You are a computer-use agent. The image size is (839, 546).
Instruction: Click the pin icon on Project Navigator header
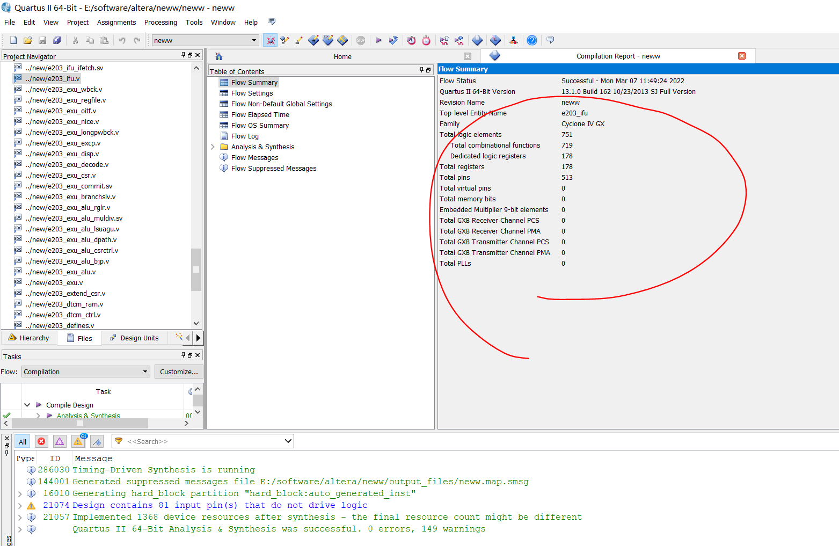[183, 55]
